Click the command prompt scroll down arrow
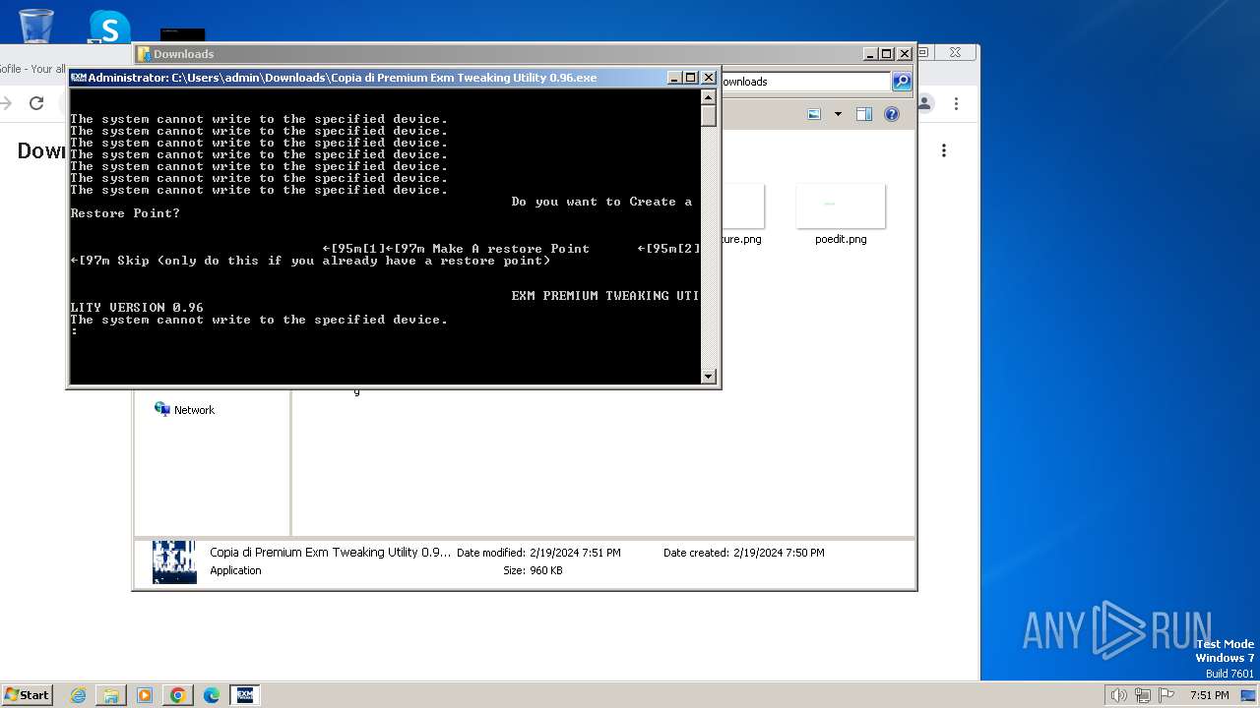 pyautogui.click(x=708, y=376)
